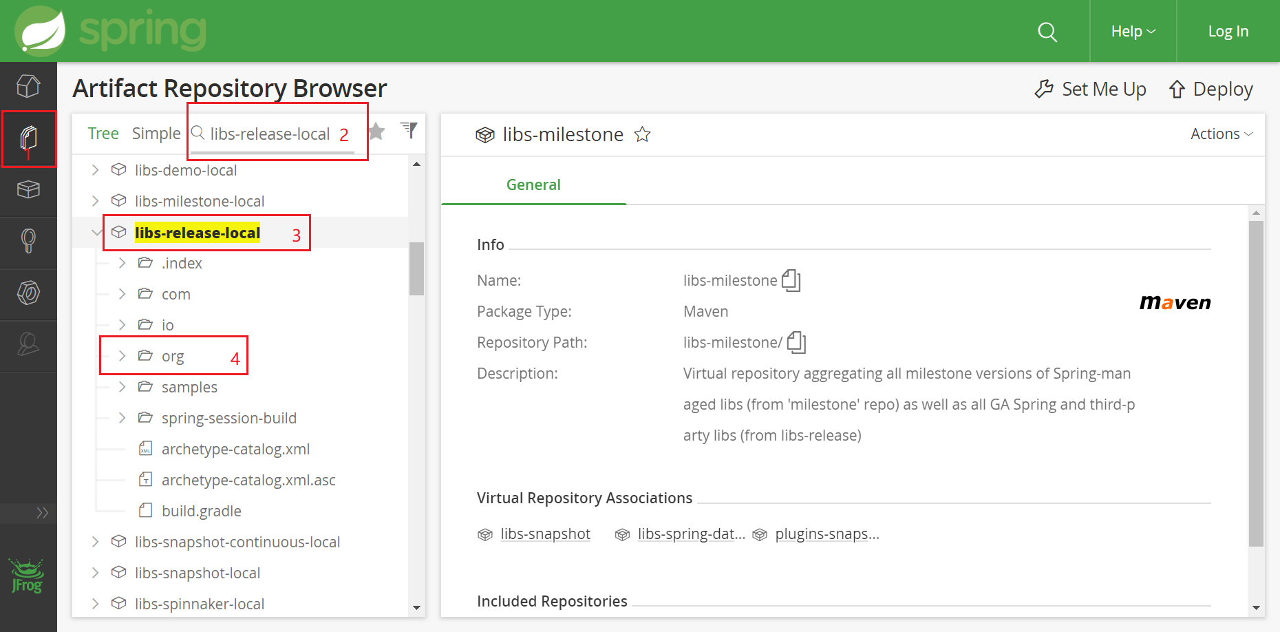1280x632 pixels.
Task: Open the Home dashboard icon
Action: 28,86
